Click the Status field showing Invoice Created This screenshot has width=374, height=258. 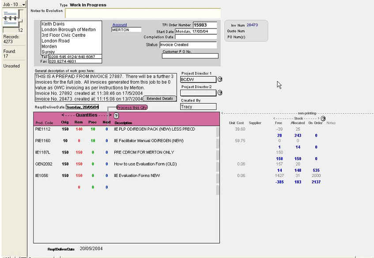click(x=188, y=45)
